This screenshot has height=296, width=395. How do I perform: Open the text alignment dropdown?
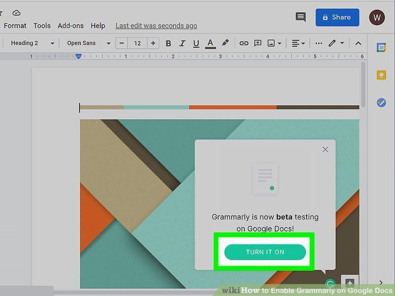tap(298, 43)
